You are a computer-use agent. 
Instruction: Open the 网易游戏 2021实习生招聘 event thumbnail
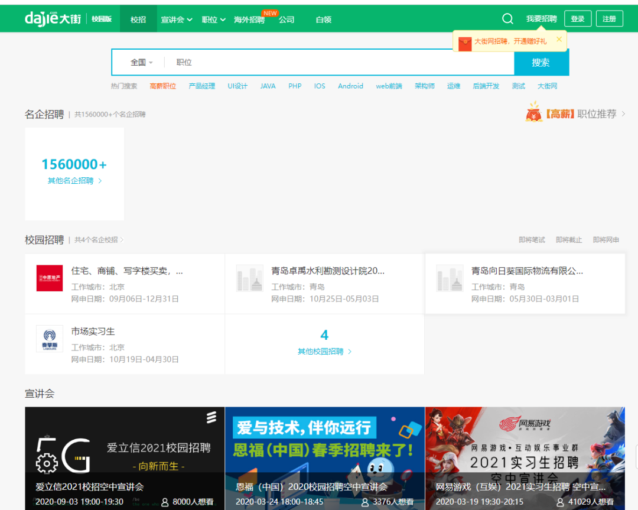[525, 459]
